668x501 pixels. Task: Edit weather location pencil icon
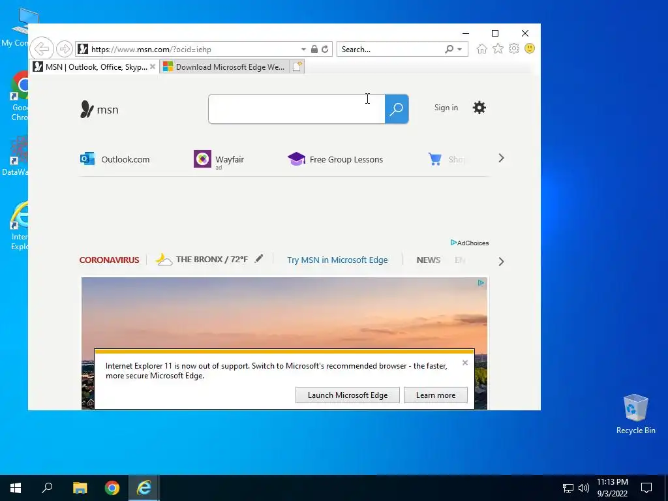point(258,258)
